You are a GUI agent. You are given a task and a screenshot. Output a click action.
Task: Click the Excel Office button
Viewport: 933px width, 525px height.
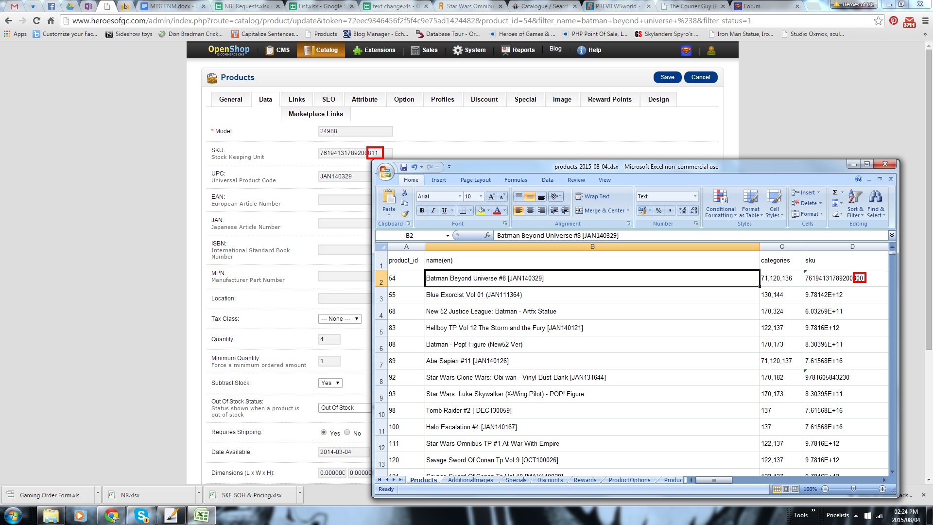tap(385, 171)
